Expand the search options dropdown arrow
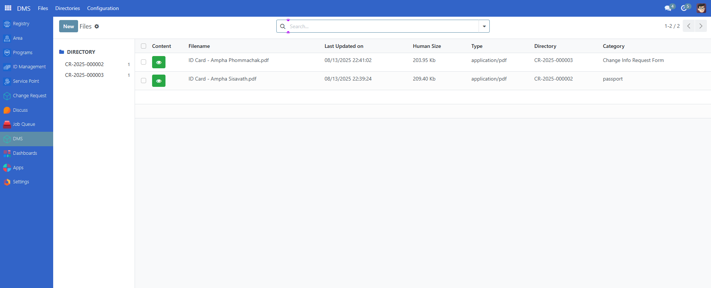711x288 pixels. click(484, 26)
